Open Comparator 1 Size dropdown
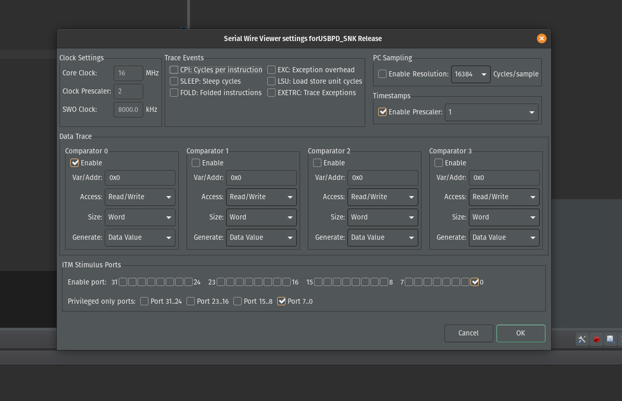The image size is (622, 401). click(261, 218)
